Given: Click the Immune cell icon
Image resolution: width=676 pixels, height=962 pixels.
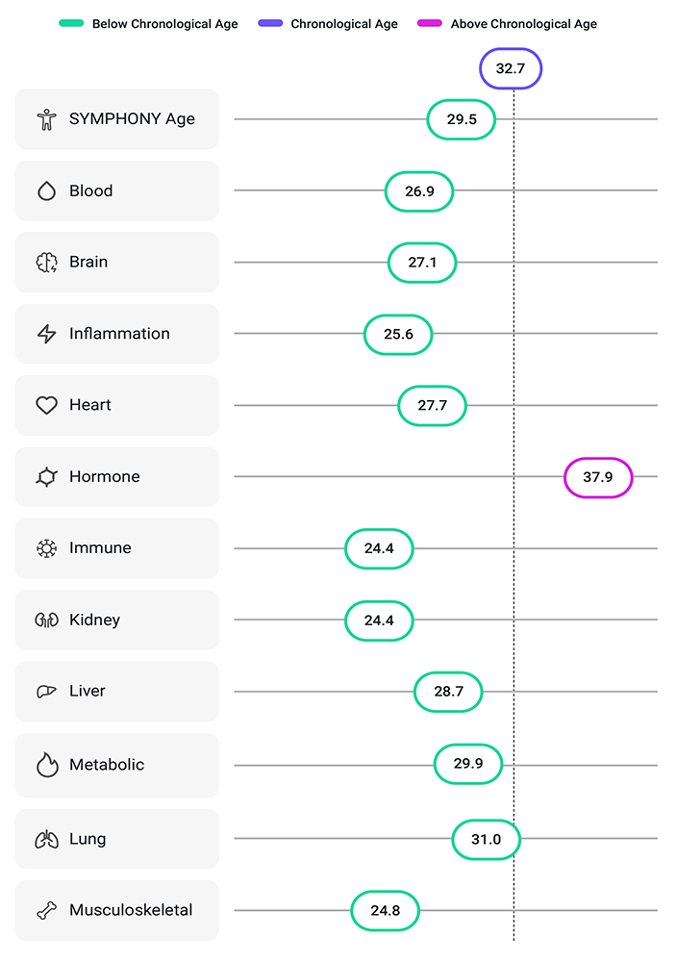Looking at the screenshot, I should 46,548.
